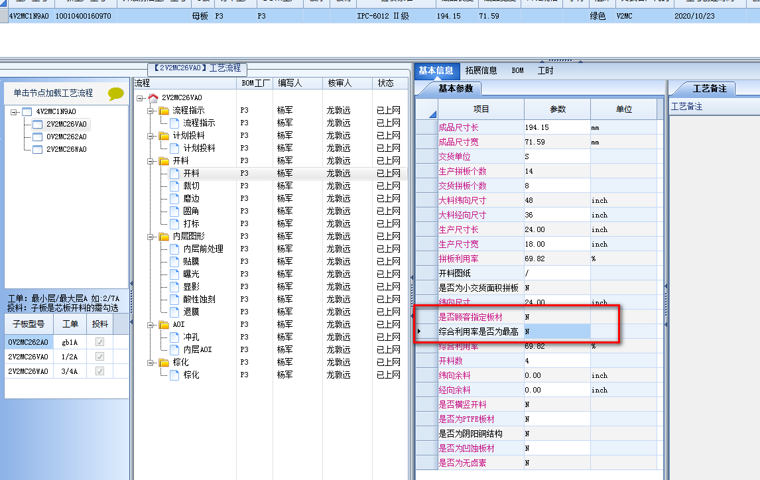
Task: Click the document icon for 酸性蚀刻
Action: coord(175,299)
